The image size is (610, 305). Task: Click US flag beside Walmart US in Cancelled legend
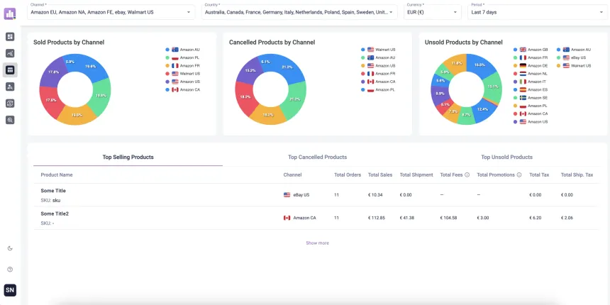pyautogui.click(x=371, y=50)
